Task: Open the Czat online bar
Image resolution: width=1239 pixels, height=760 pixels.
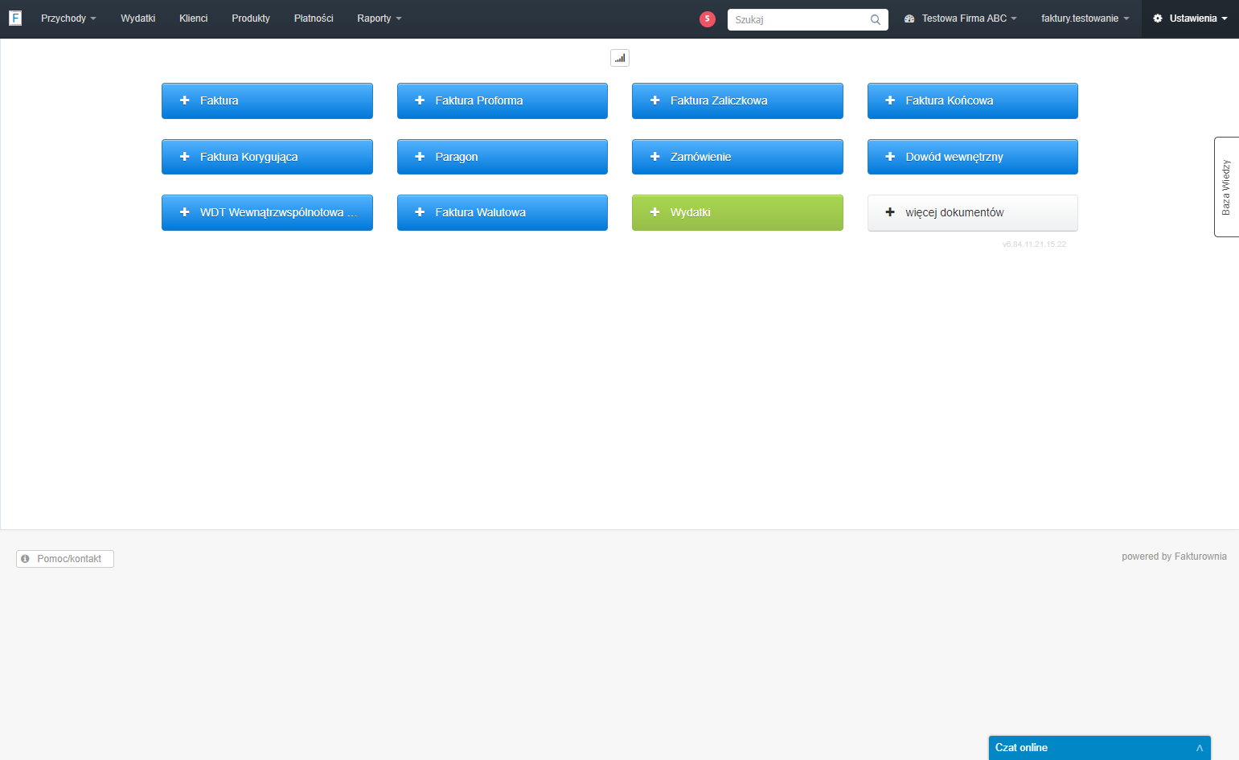Action: [1099, 748]
